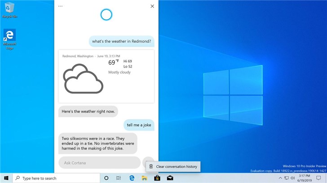This screenshot has height=183, width=327.
Task: Click the Redmond weather card
Action: click(106, 76)
